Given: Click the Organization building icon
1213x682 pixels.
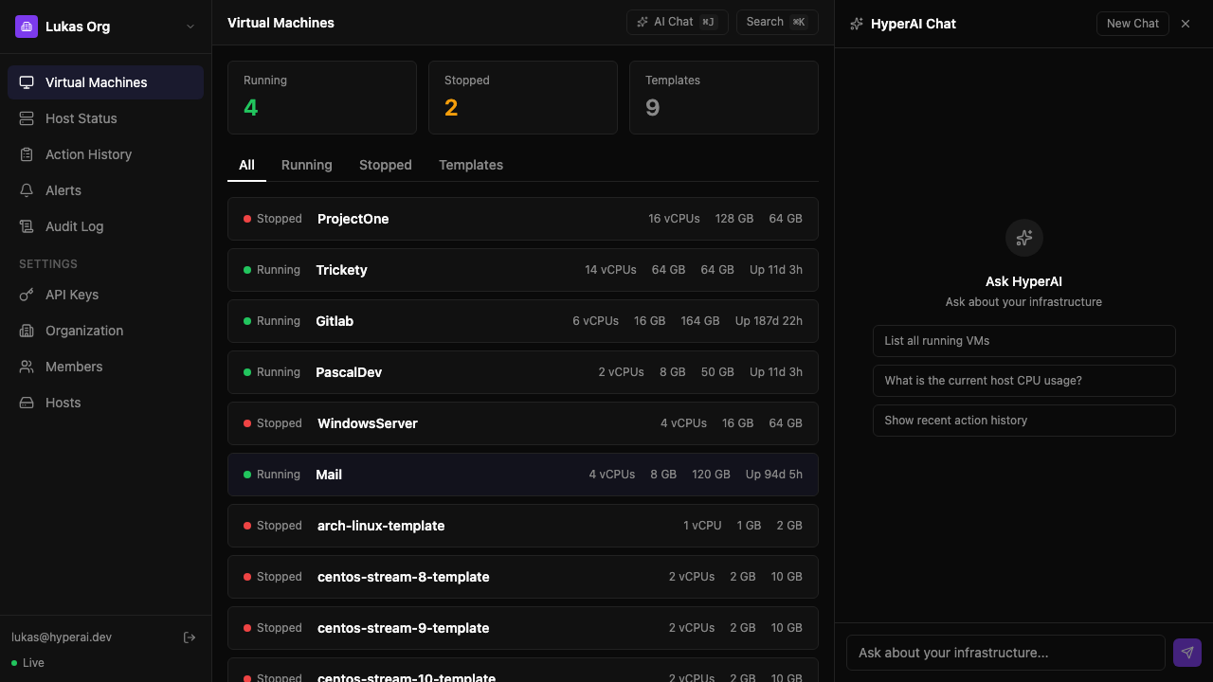Looking at the screenshot, I should click(x=27, y=331).
